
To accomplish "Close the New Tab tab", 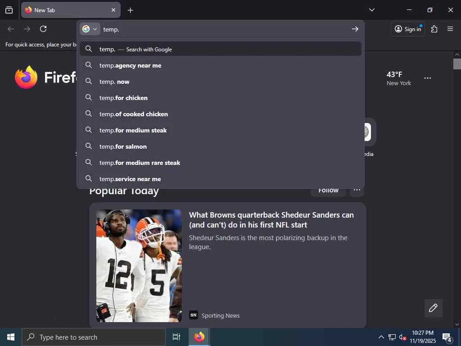I will tap(113, 10).
